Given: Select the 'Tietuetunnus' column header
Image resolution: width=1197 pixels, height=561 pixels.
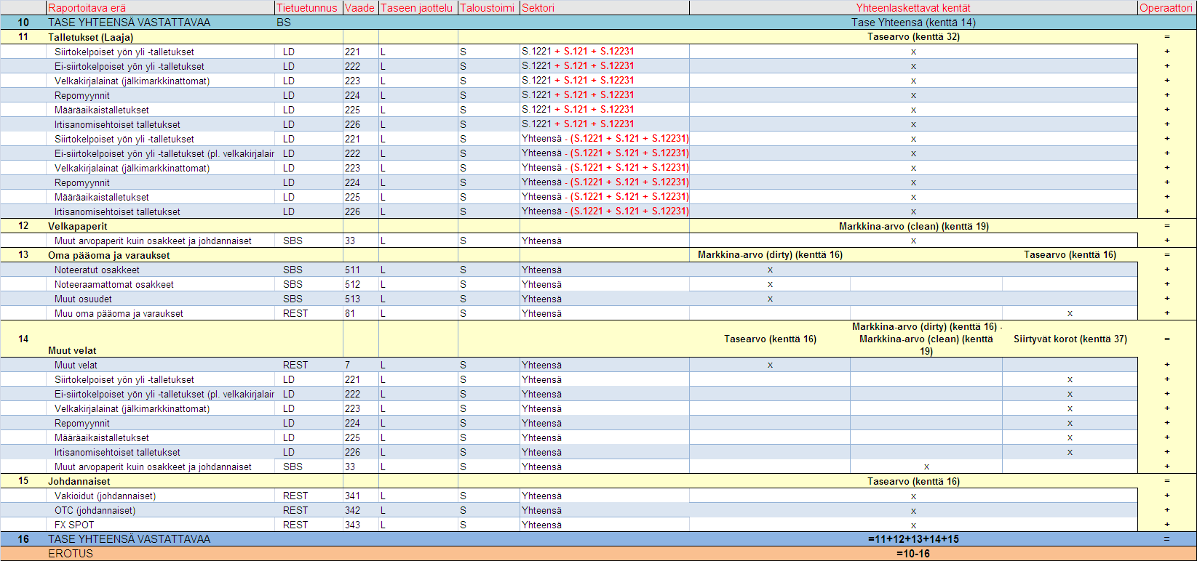Looking at the screenshot, I should [307, 8].
